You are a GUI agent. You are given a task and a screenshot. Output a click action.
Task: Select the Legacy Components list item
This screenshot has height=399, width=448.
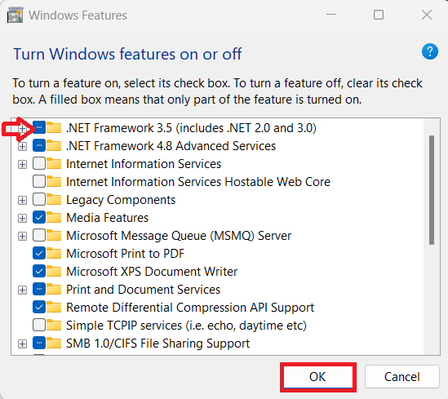tap(121, 200)
